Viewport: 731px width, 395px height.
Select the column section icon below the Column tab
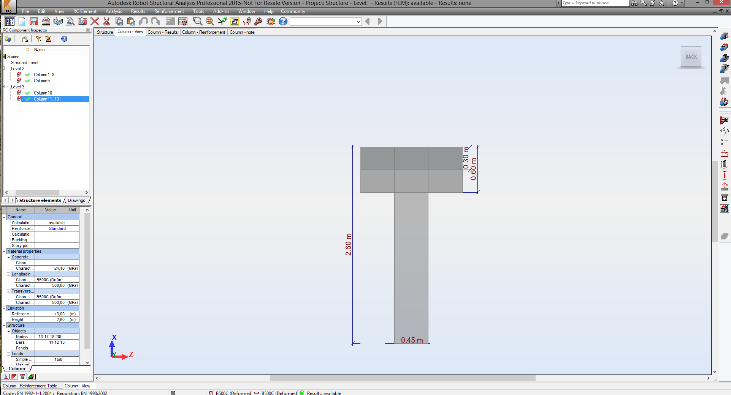[x=23, y=376]
